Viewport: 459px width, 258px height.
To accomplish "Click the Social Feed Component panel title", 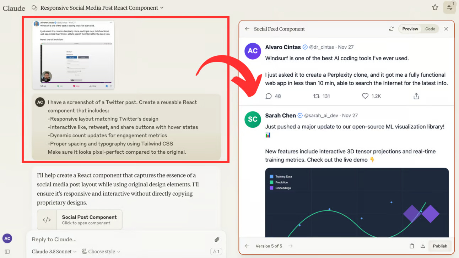I will coord(279,29).
